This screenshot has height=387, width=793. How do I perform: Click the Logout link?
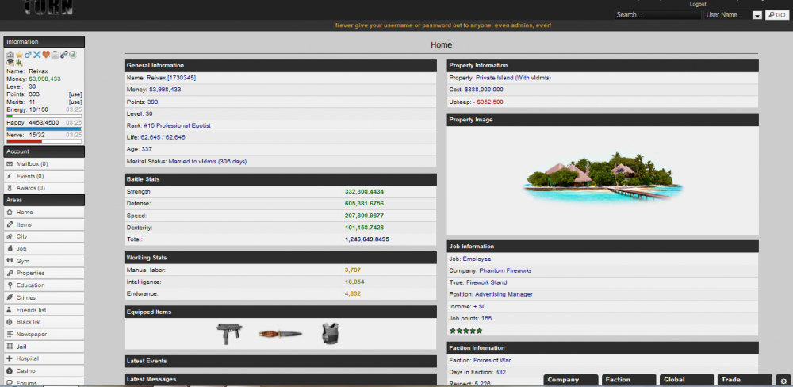click(697, 4)
